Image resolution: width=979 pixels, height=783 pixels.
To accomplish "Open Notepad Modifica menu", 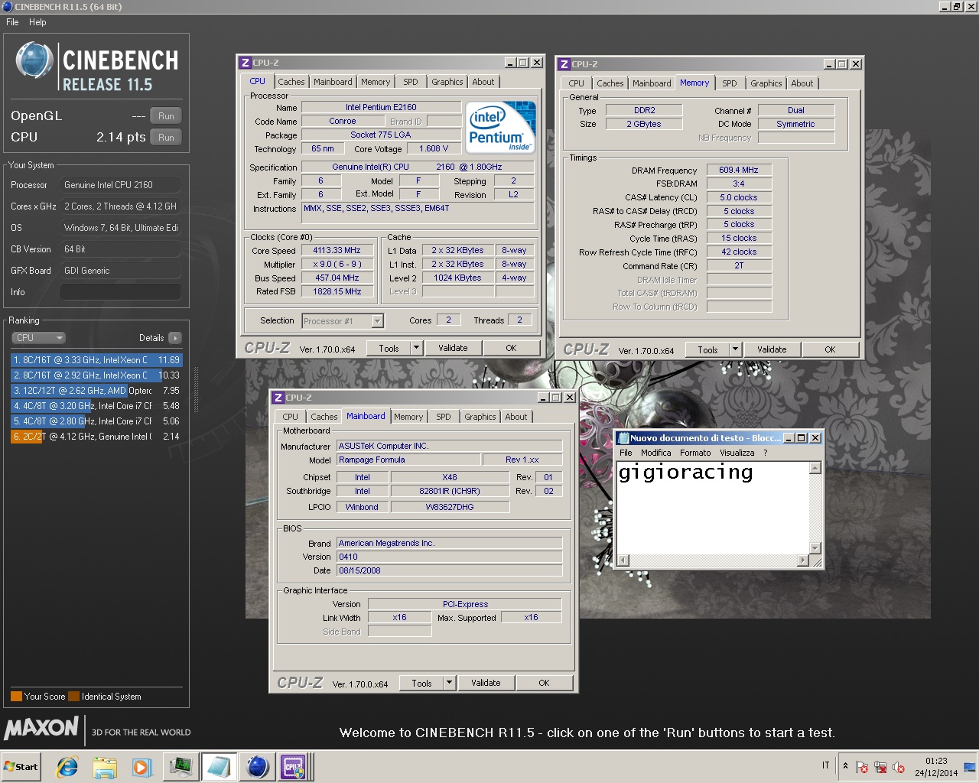I will click(x=655, y=453).
